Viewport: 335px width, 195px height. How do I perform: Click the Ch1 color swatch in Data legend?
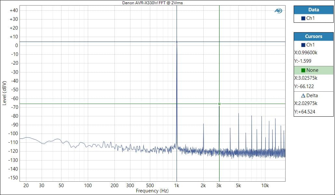pos(303,18)
